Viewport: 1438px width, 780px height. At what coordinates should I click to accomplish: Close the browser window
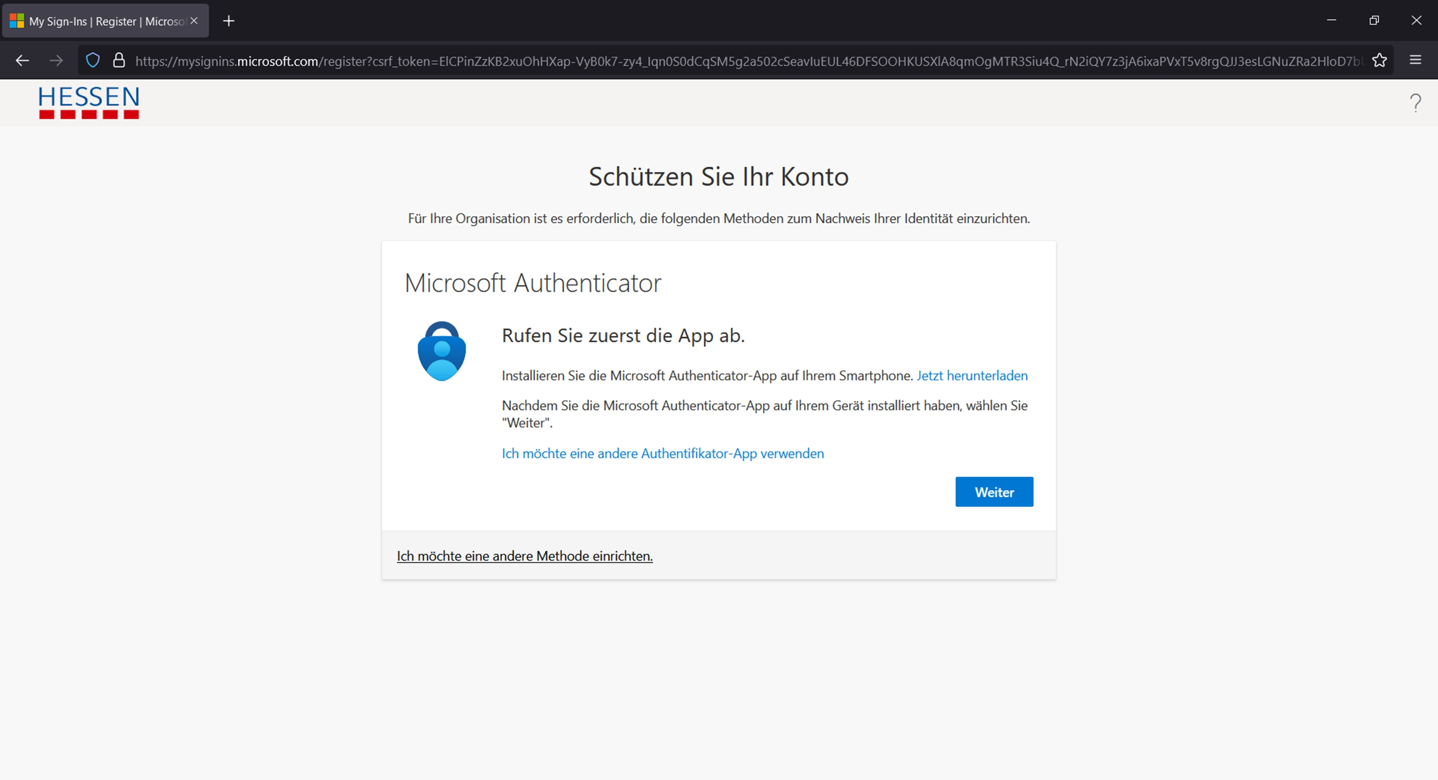tap(1416, 20)
